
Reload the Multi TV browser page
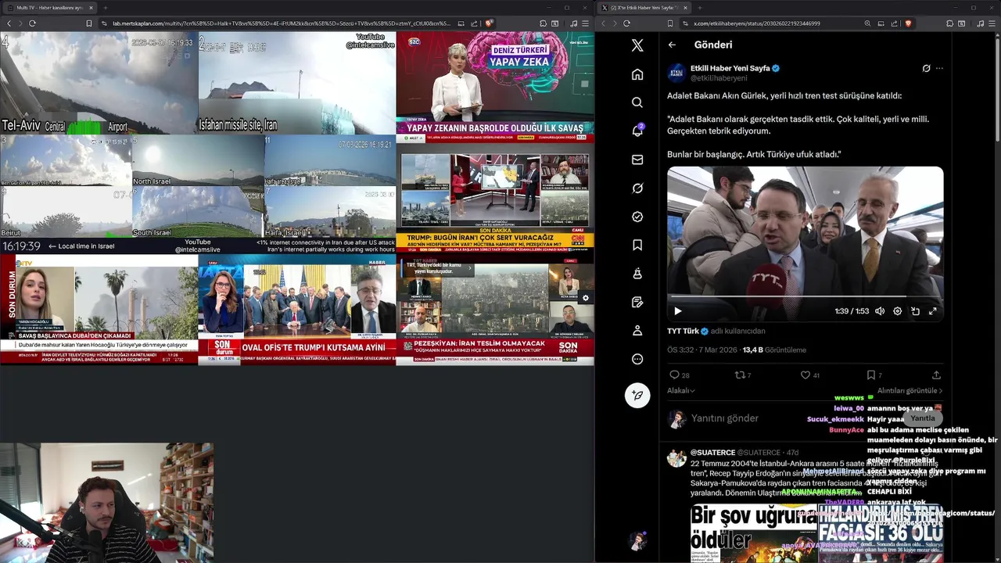(x=32, y=23)
